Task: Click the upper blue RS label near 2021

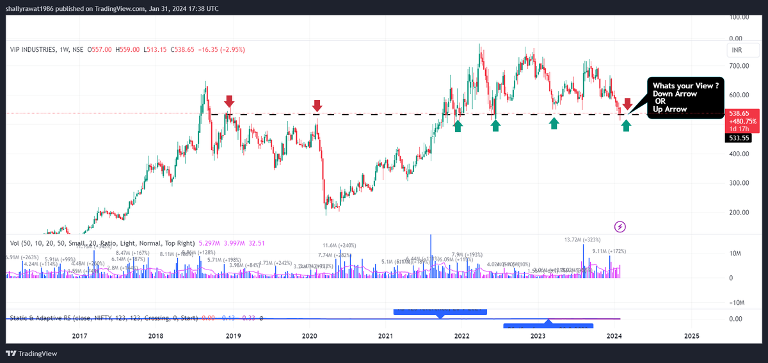Action: [x=440, y=311]
